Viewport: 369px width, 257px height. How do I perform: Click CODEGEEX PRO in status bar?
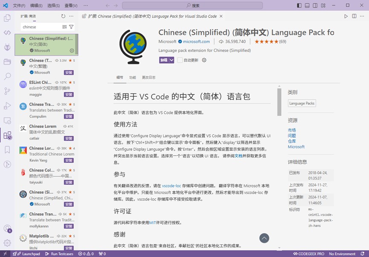click(x=309, y=254)
